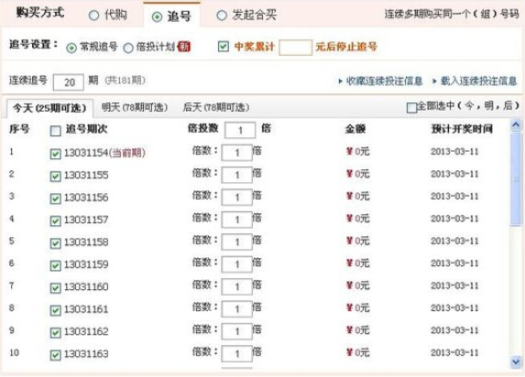Click the 载入连续投注信息 link
This screenshot has width=525, height=377.
pos(479,81)
